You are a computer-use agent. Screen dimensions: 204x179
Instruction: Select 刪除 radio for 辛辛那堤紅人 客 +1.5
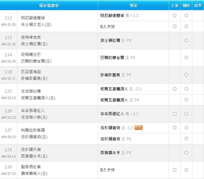(186, 114)
